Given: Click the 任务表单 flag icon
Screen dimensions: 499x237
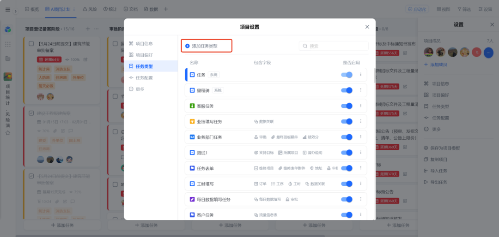Looking at the screenshot, I should point(192,168).
